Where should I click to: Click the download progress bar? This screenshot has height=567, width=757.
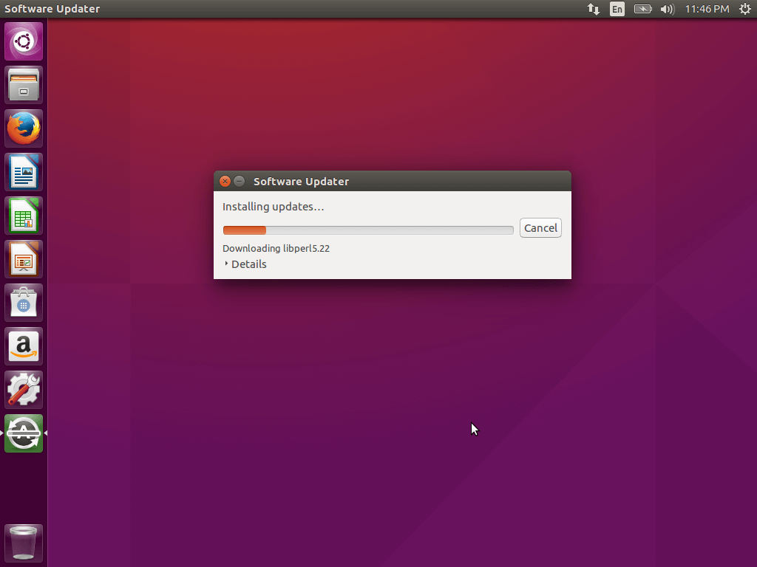367,230
